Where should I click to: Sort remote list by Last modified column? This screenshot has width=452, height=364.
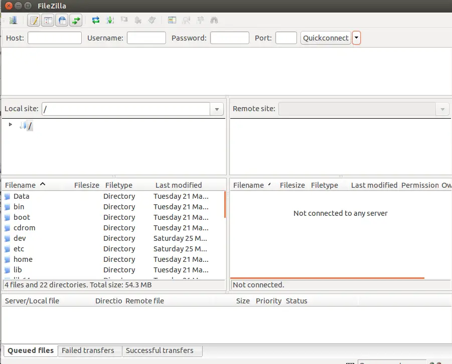click(x=374, y=185)
